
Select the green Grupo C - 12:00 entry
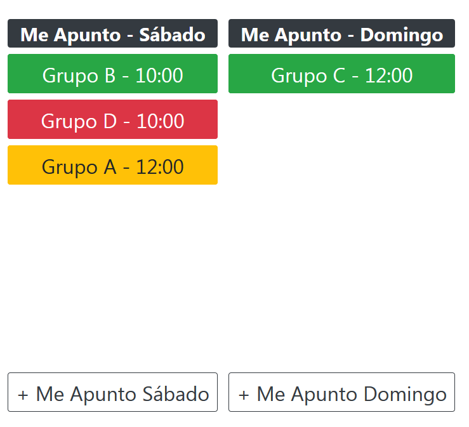pyautogui.click(x=341, y=74)
